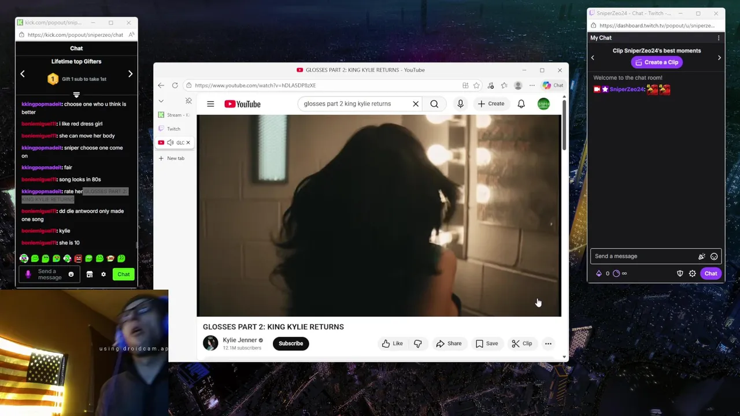Focus the Kick Send a message field
Image resolution: width=740 pixels, height=416 pixels.
pyautogui.click(x=50, y=274)
